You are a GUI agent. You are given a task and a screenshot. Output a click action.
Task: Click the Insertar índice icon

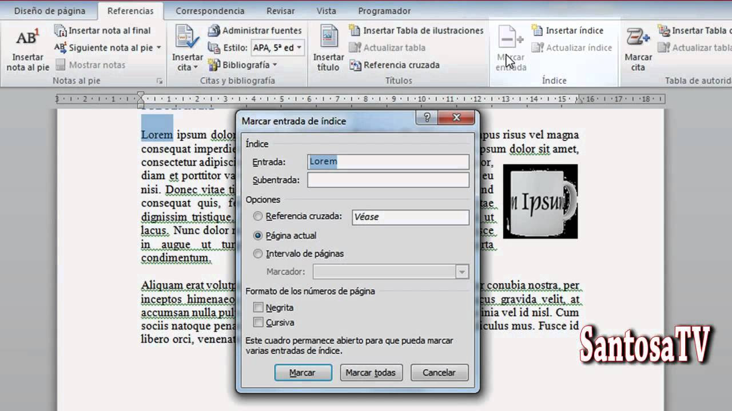538,30
